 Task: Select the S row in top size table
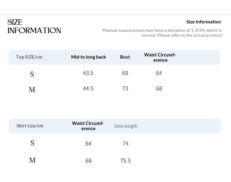pos(115,73)
